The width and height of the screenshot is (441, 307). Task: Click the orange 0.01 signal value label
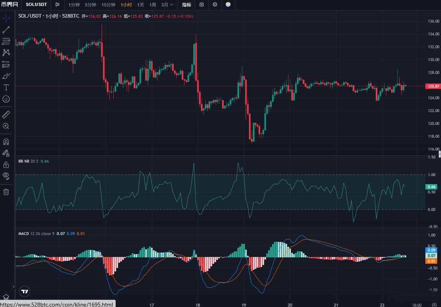(431, 261)
